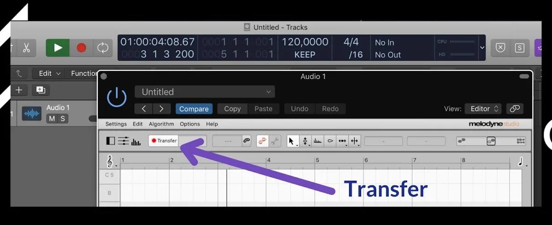Click the 4/4 time signature
This screenshot has height=225, width=552.
(351, 42)
